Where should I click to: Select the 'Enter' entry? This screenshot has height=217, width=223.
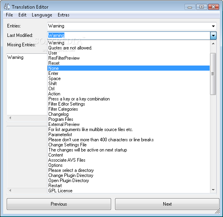coord(128,73)
